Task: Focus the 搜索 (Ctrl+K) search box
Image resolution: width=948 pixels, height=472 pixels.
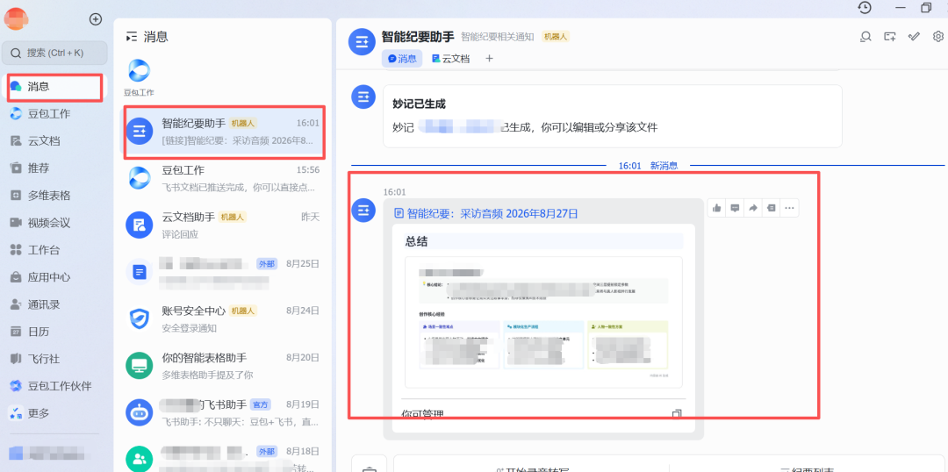Action: point(55,53)
